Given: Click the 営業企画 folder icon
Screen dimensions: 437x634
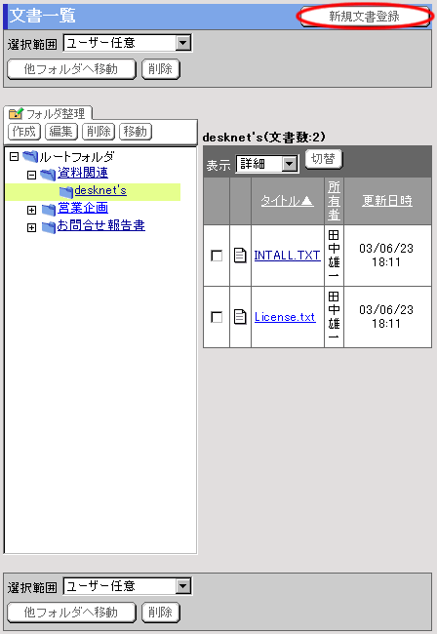Looking at the screenshot, I should (x=49, y=210).
